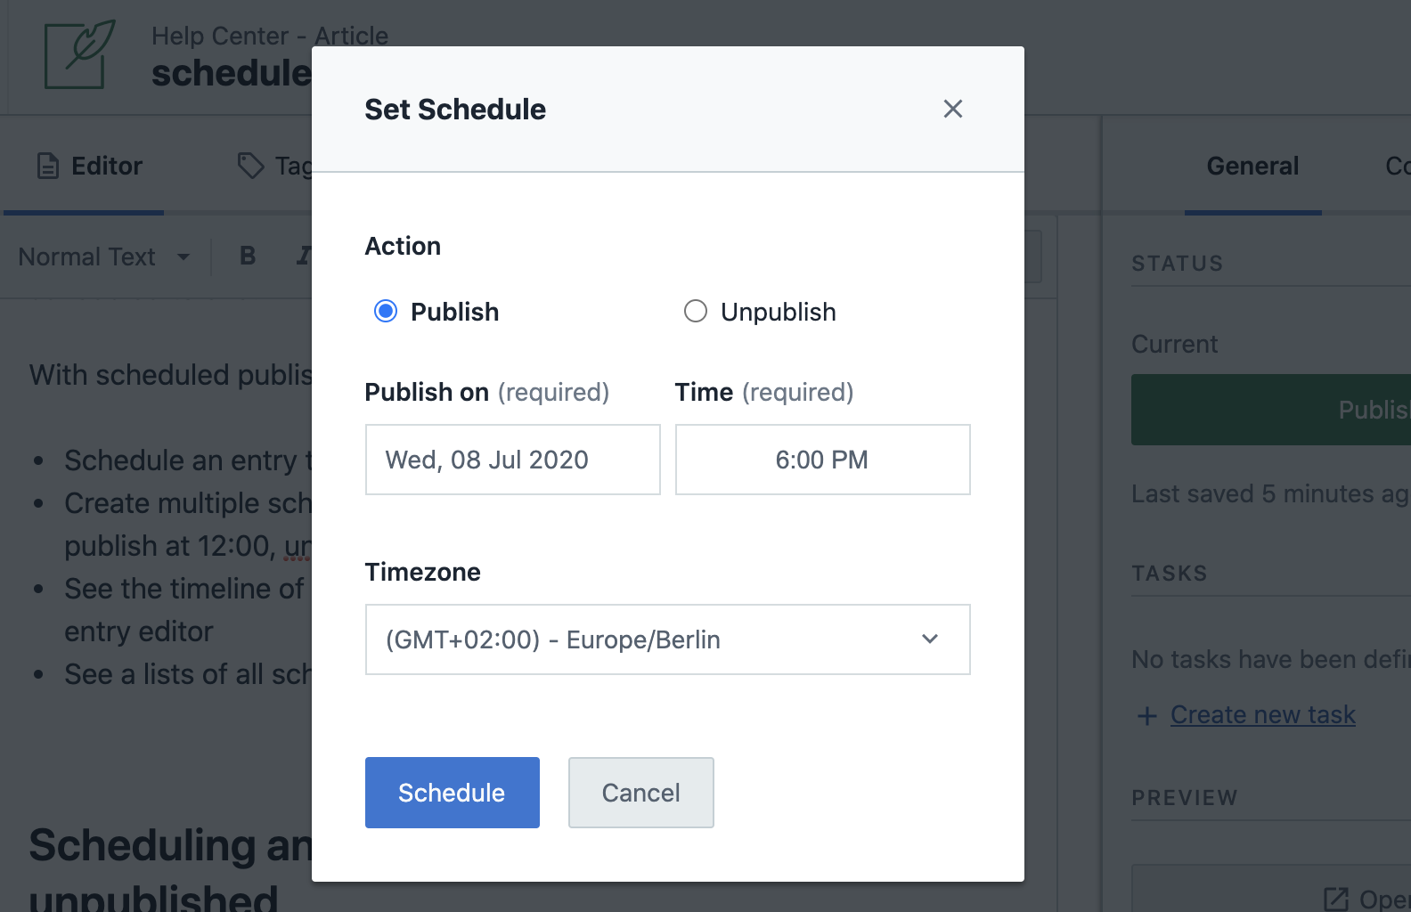Click the Create new task link
Image resolution: width=1411 pixels, height=912 pixels.
click(x=1262, y=714)
